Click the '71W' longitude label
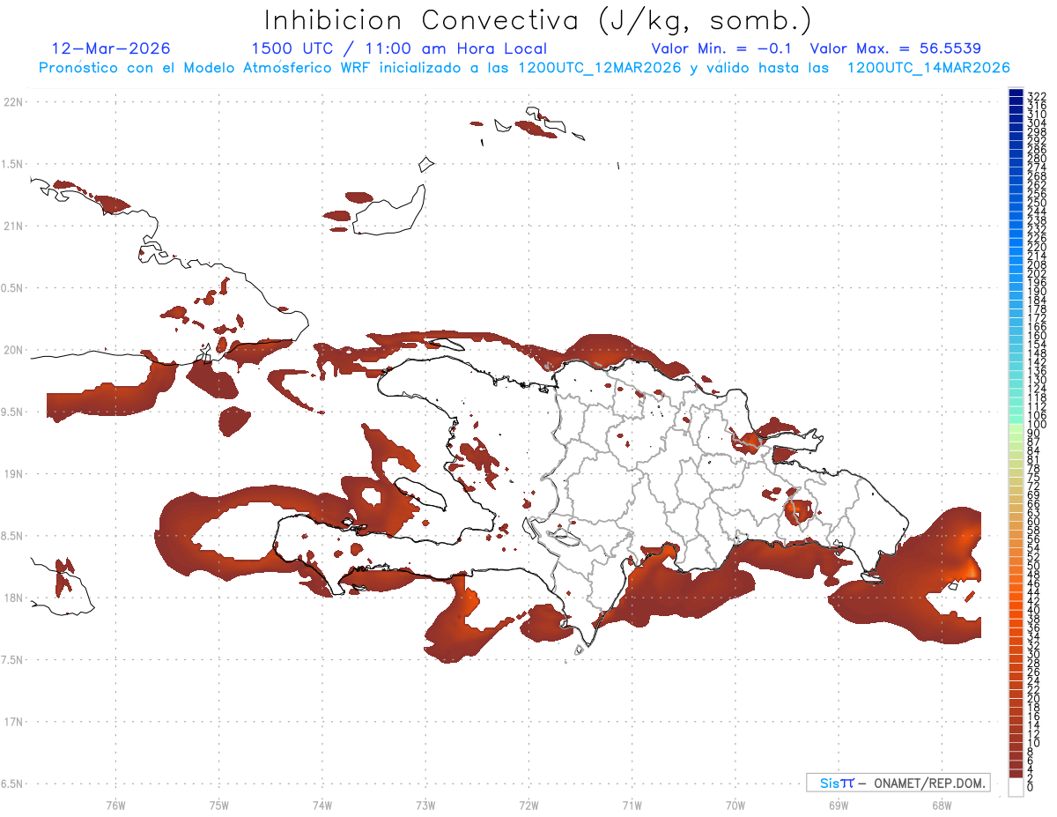Viewport: 1057px width, 817px height. (x=632, y=805)
